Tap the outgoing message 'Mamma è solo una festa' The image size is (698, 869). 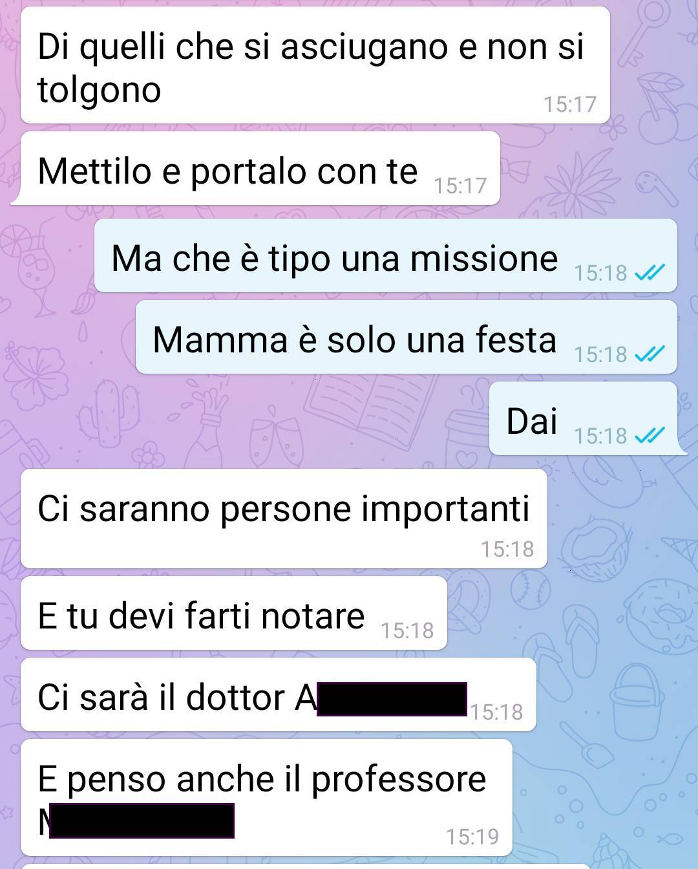pos(407,337)
